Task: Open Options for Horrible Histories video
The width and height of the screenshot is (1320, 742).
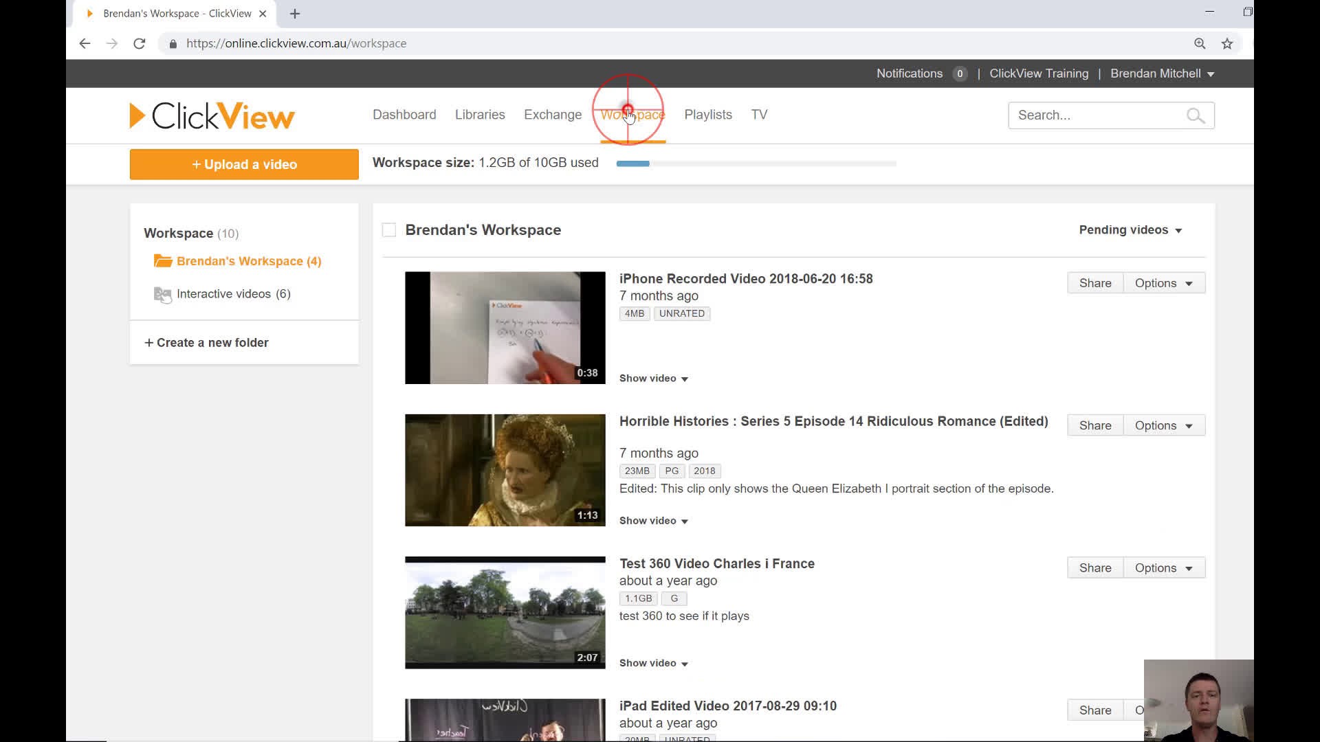Action: click(1164, 425)
